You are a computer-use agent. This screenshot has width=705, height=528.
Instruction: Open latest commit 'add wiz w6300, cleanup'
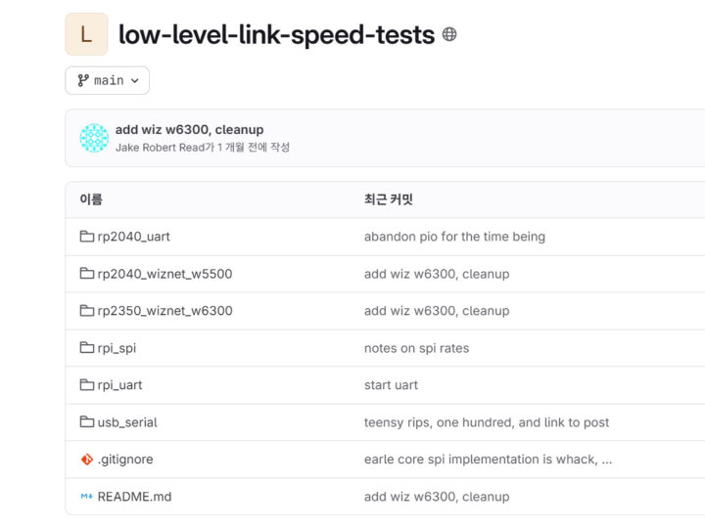click(x=189, y=129)
